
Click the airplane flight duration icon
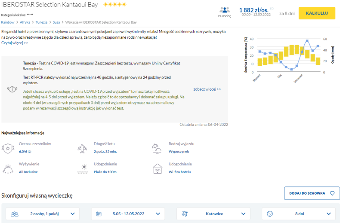(82, 149)
